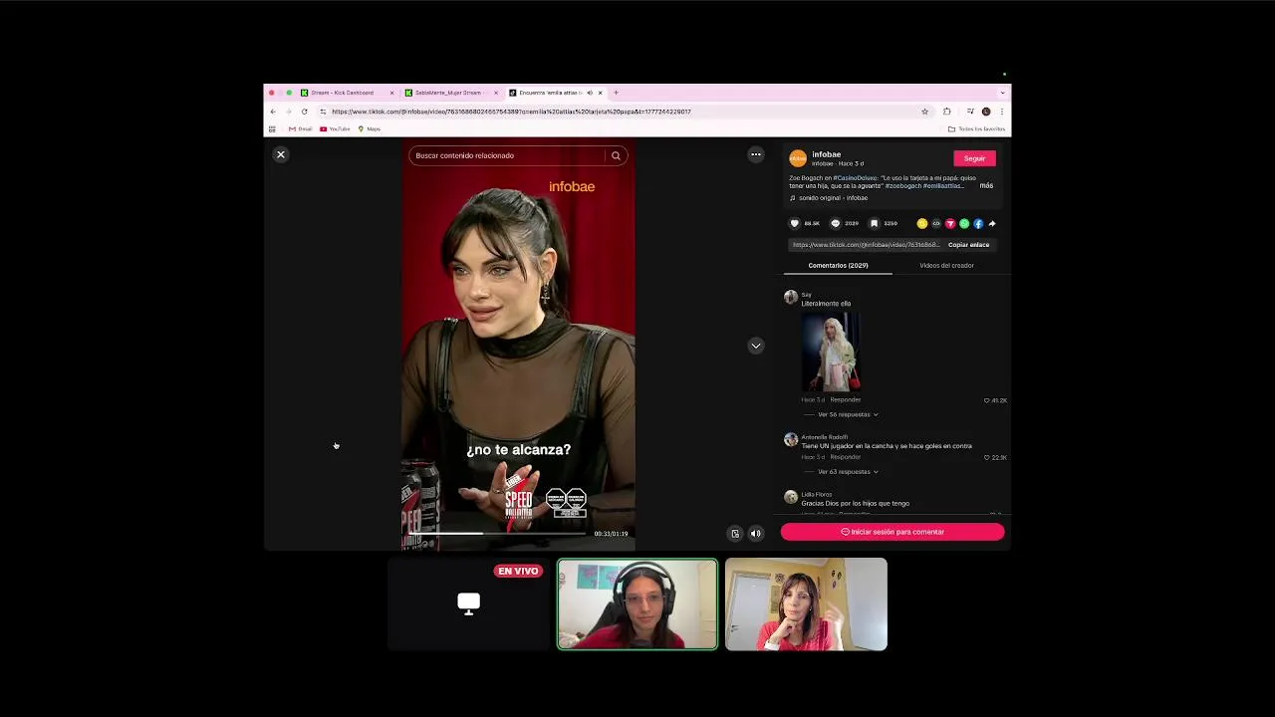The width and height of the screenshot is (1275, 717).
Task: Click the browser address bar URL
Action: click(x=511, y=112)
